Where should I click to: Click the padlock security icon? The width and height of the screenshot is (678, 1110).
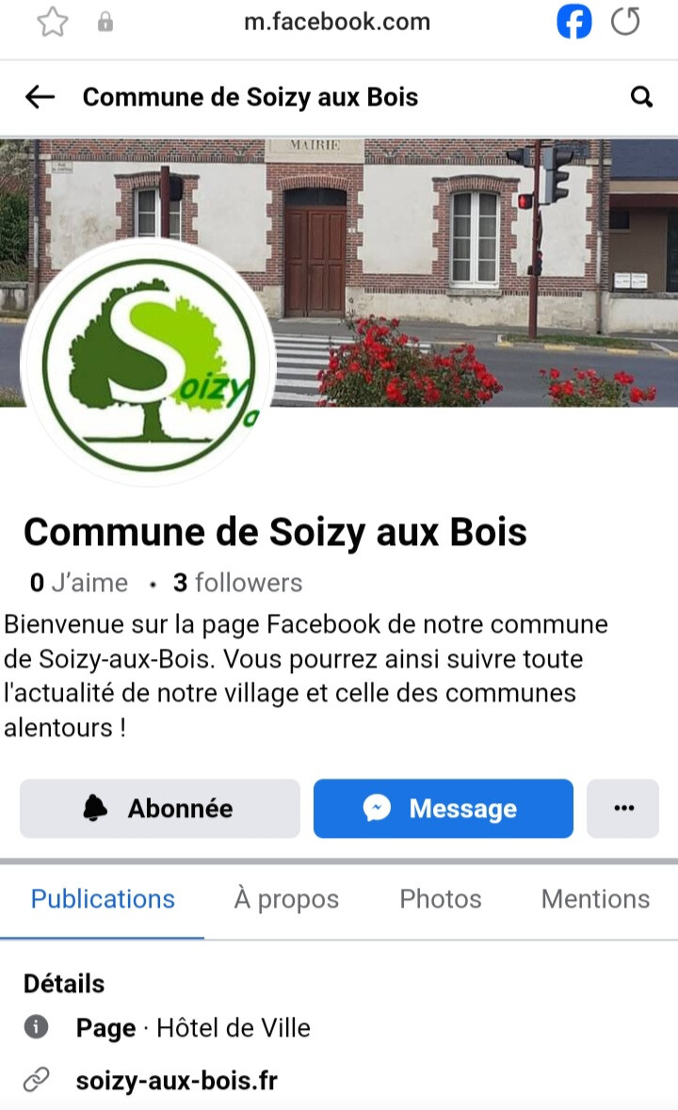(105, 22)
